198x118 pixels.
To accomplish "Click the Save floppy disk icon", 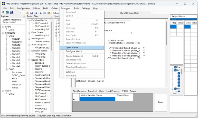I will point(31,13).
